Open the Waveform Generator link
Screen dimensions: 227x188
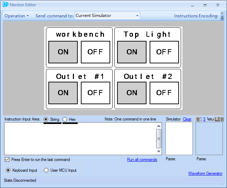(x=205, y=173)
